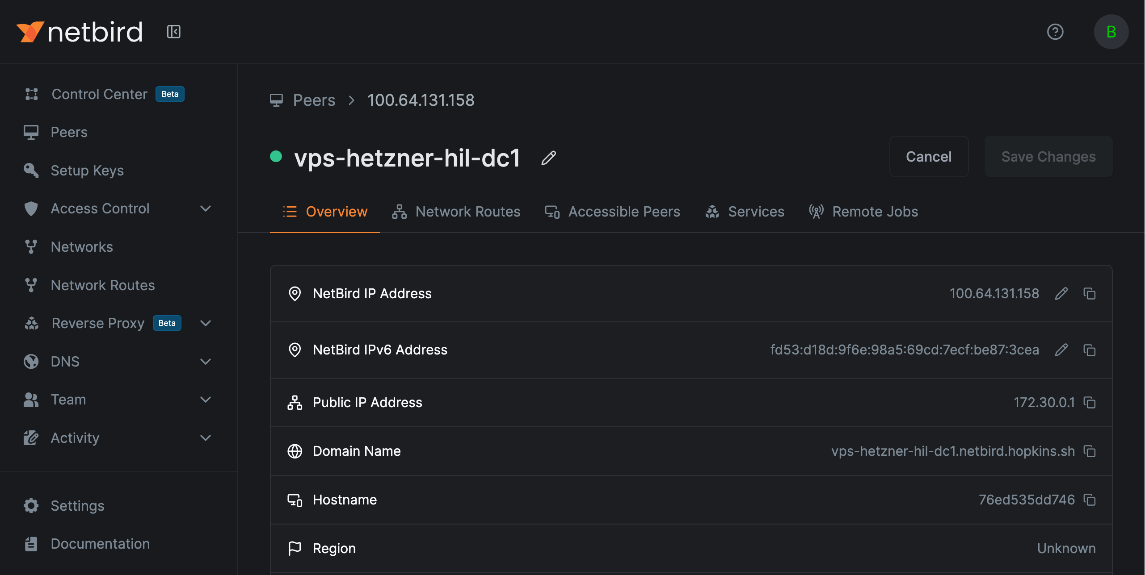Expand the Activity submenu chevron
The height and width of the screenshot is (575, 1145).
pos(206,438)
